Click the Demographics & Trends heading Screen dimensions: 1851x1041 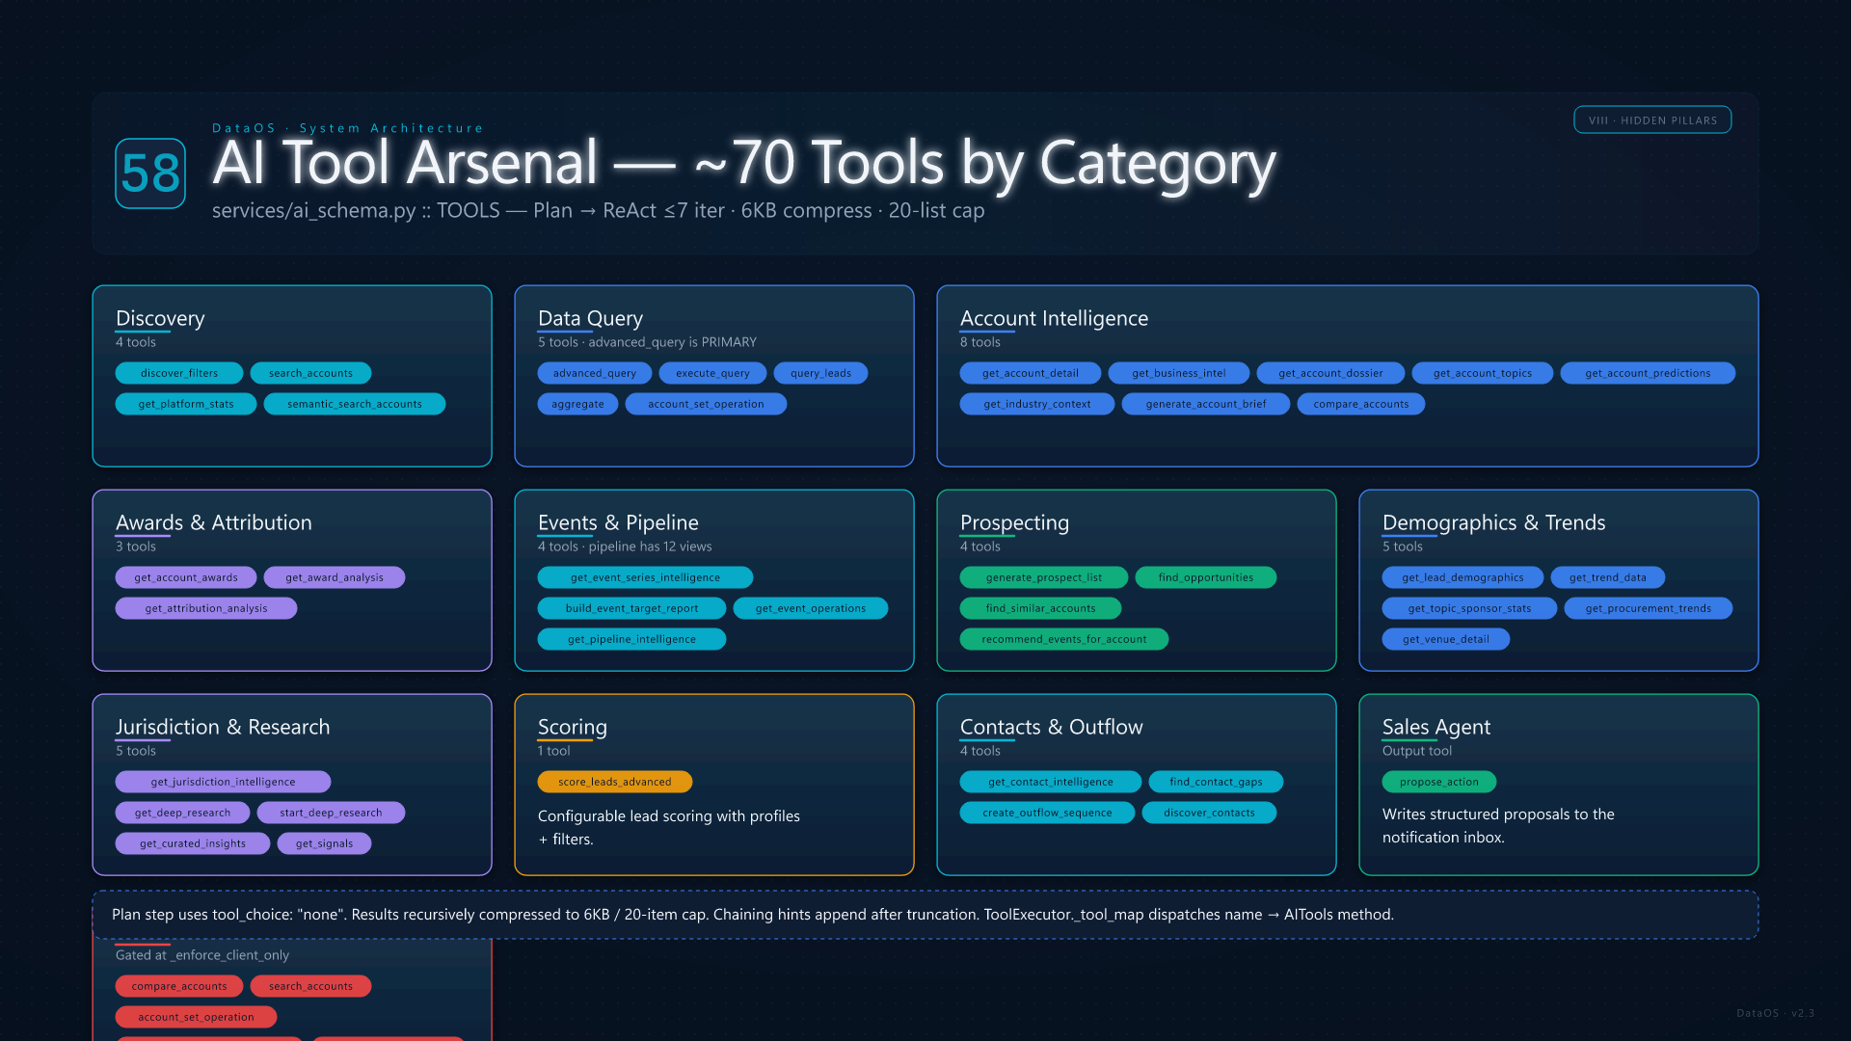coord(1493,522)
